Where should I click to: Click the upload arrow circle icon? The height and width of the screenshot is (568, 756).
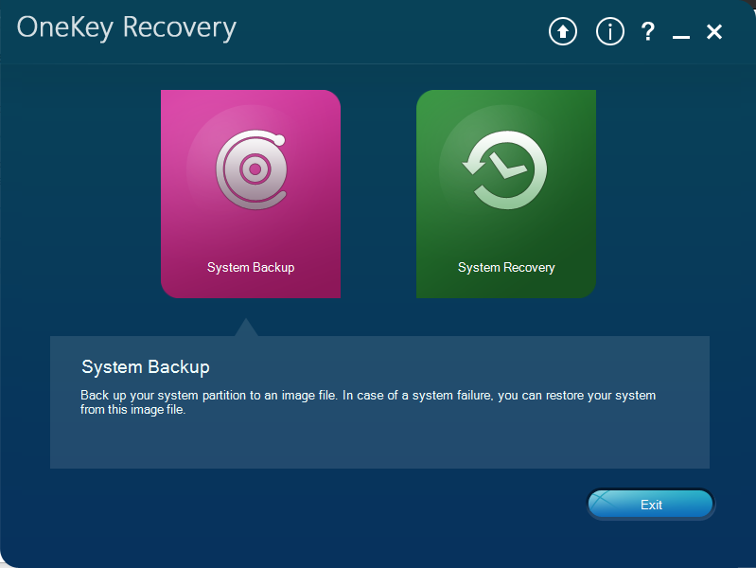point(563,32)
